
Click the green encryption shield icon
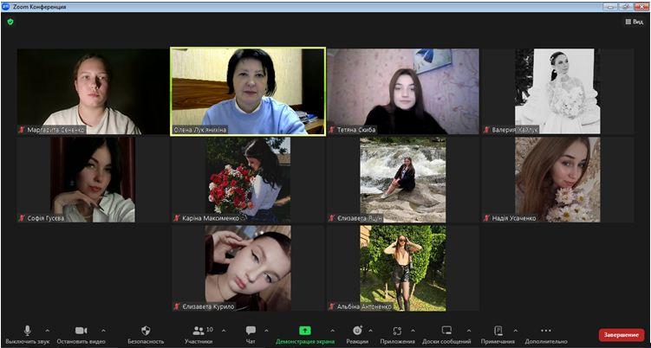[x=10, y=22]
